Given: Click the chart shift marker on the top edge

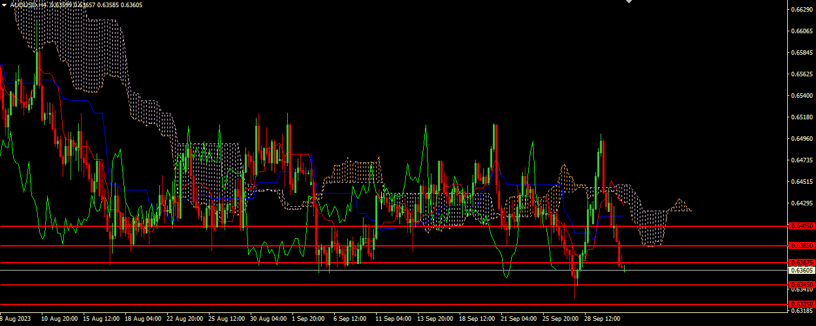Looking at the screenshot, I should [x=629, y=2].
